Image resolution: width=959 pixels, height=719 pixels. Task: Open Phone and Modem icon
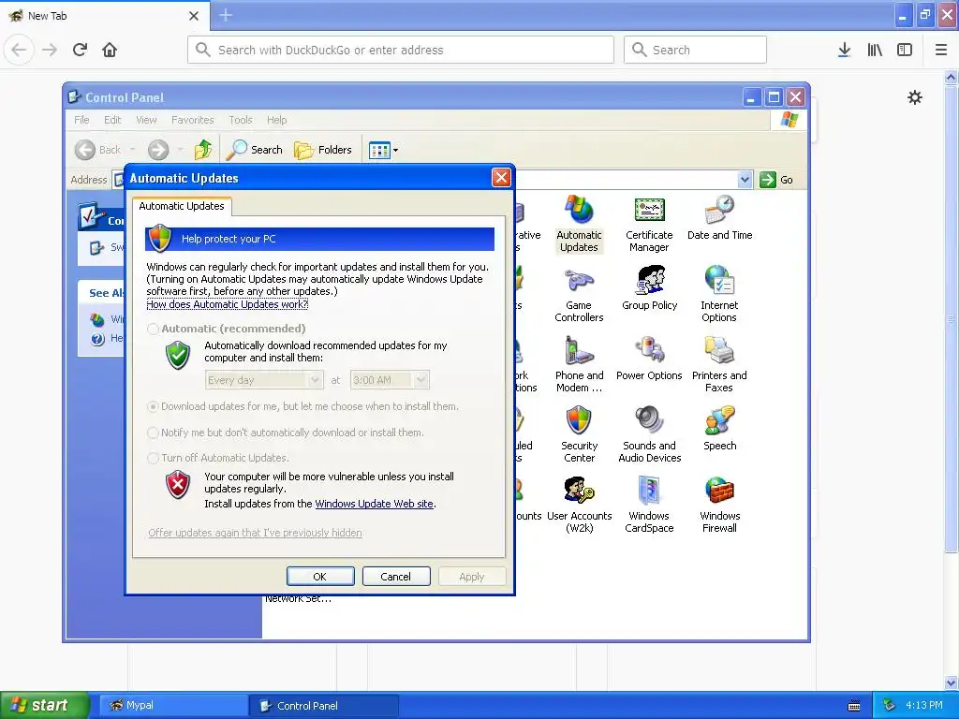pos(579,364)
